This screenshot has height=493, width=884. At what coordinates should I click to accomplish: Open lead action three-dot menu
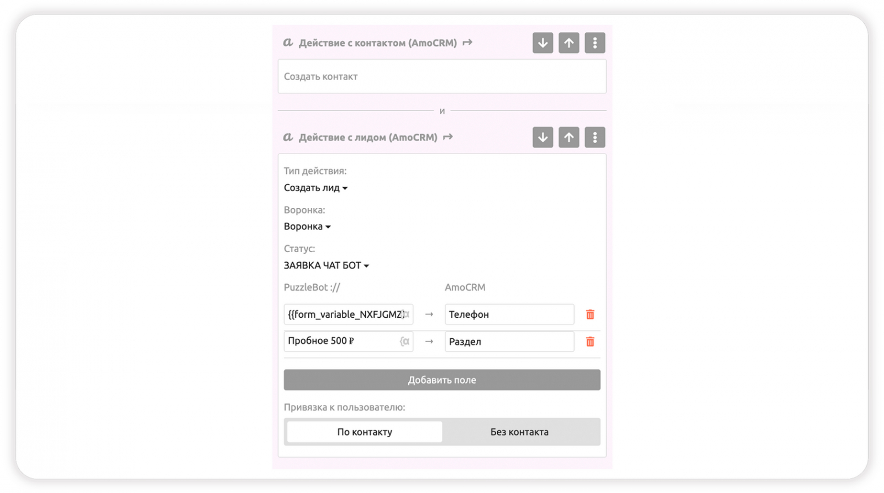594,138
